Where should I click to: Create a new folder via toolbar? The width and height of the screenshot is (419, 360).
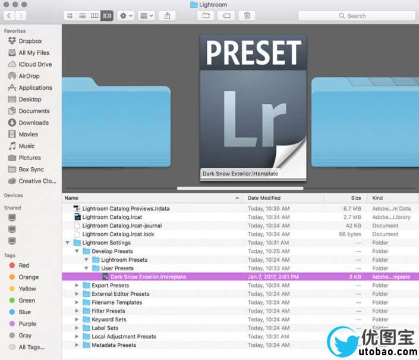click(x=206, y=16)
